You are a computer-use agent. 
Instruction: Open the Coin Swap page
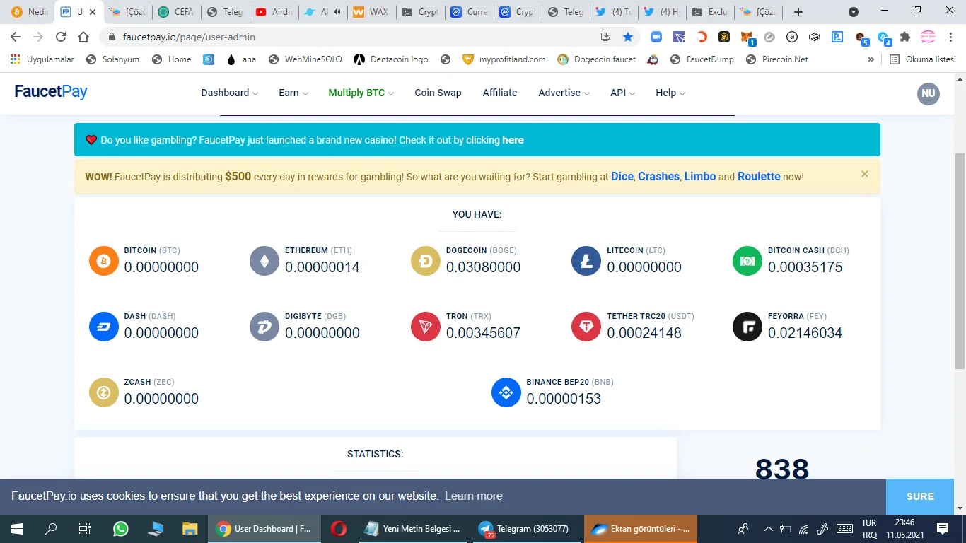pos(438,93)
